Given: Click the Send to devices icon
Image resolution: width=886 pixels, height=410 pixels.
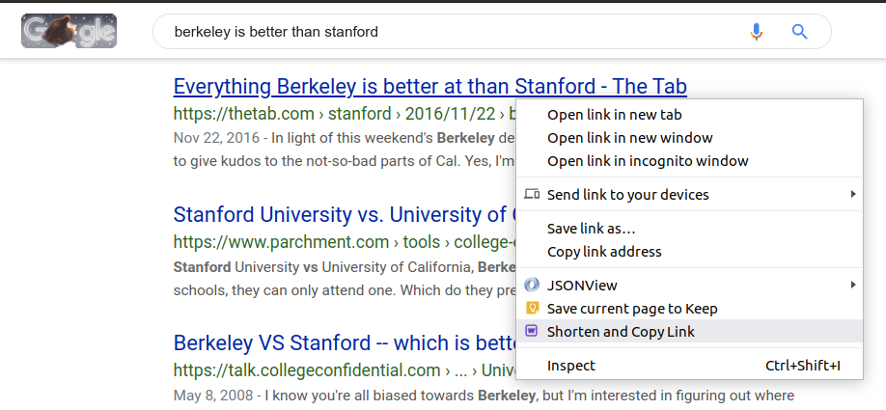Looking at the screenshot, I should (531, 195).
